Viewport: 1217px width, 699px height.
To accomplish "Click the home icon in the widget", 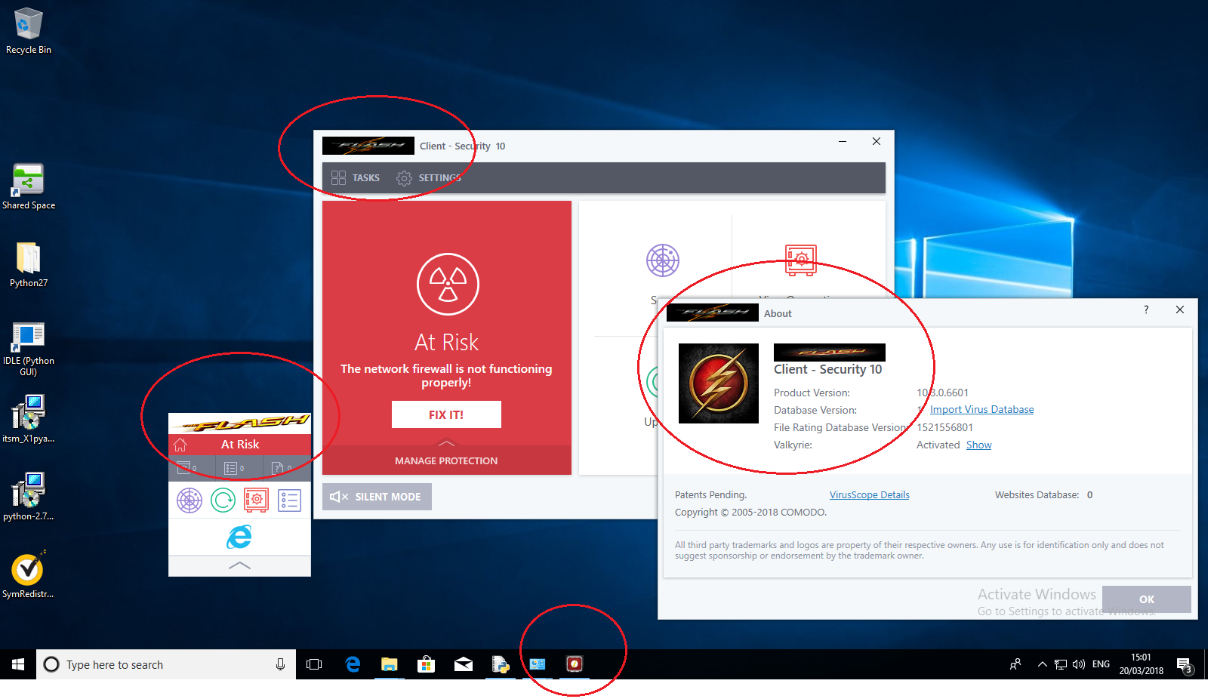I will tap(180, 445).
